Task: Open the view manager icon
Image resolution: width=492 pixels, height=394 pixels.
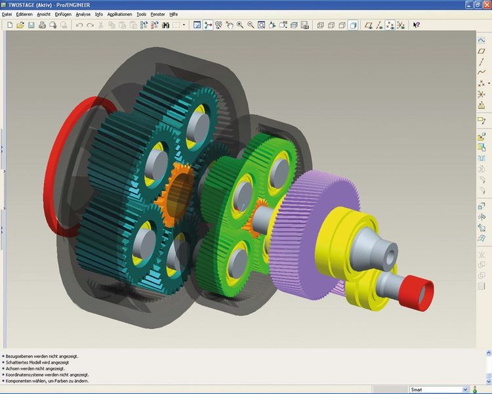Action: point(304,25)
